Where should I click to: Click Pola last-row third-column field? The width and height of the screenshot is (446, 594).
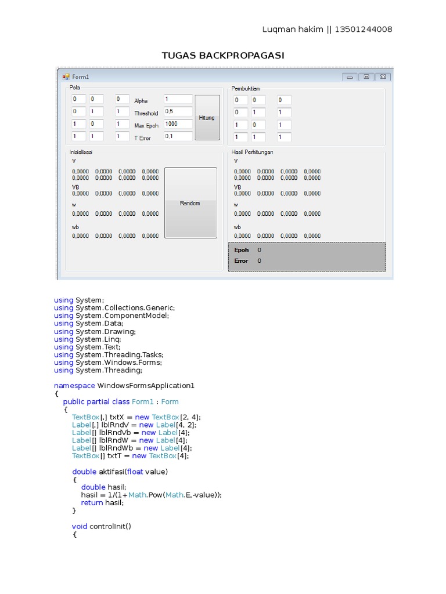(122, 136)
